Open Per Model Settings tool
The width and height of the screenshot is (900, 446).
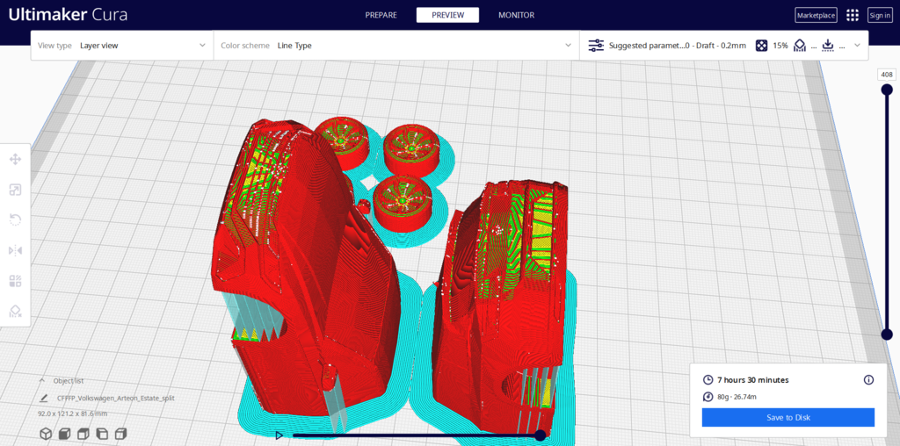tap(15, 281)
